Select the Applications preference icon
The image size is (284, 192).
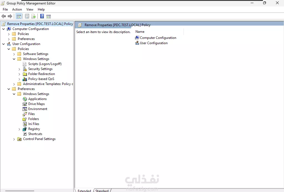25,99
